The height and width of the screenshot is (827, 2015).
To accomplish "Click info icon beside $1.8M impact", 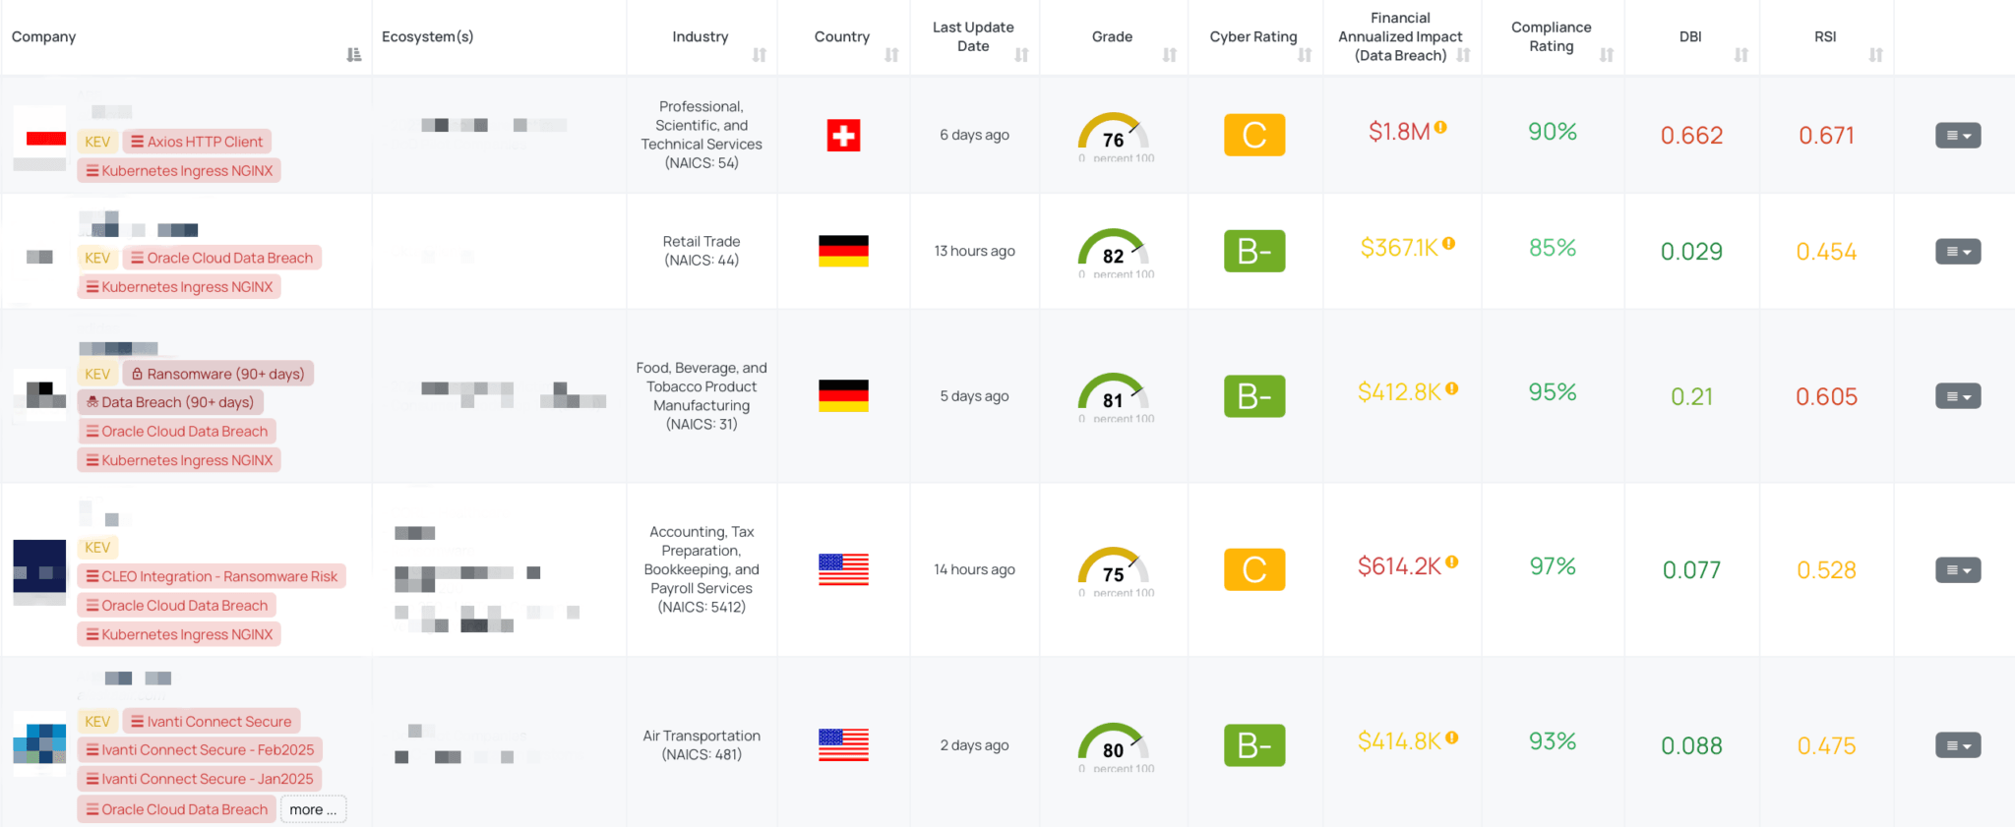I will tap(1440, 127).
